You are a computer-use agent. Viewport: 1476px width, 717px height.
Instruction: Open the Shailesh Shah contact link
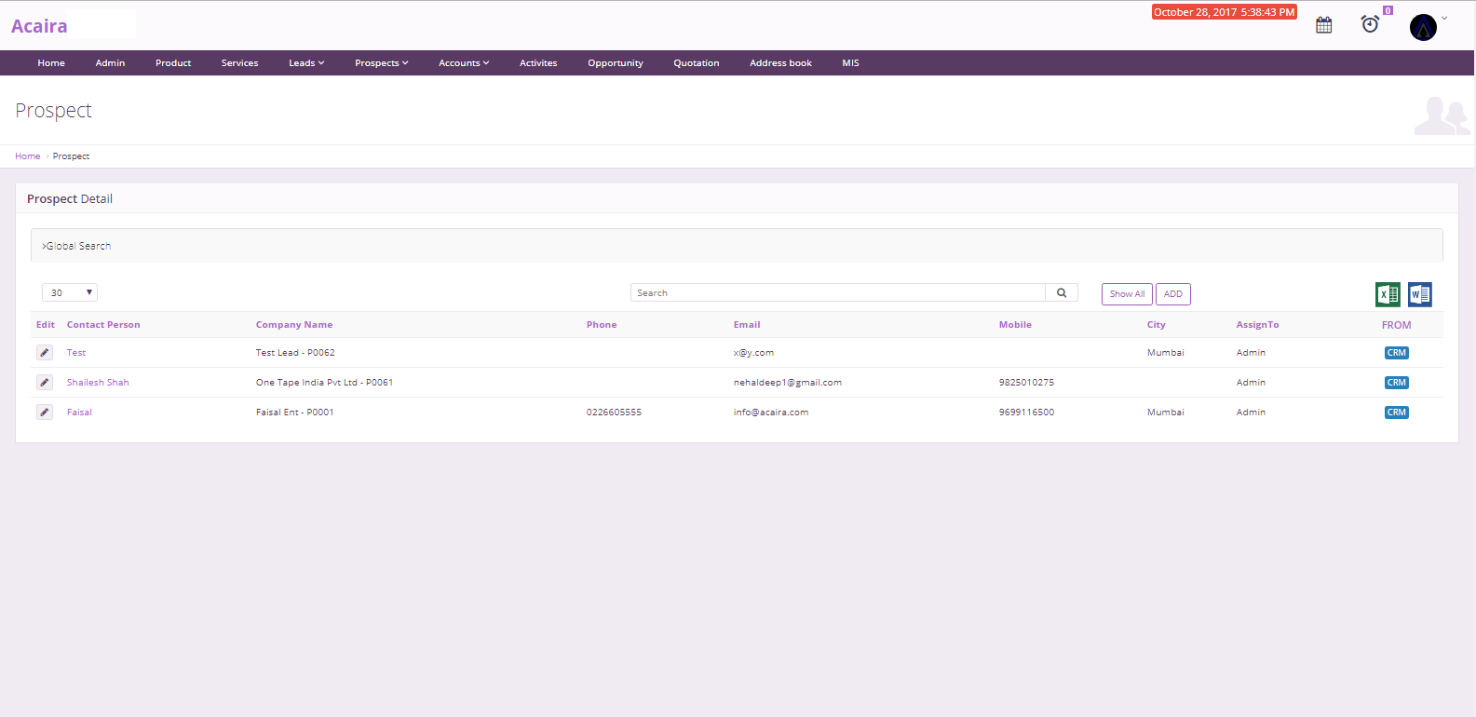coord(98,383)
